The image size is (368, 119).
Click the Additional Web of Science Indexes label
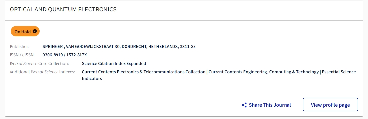point(42,72)
